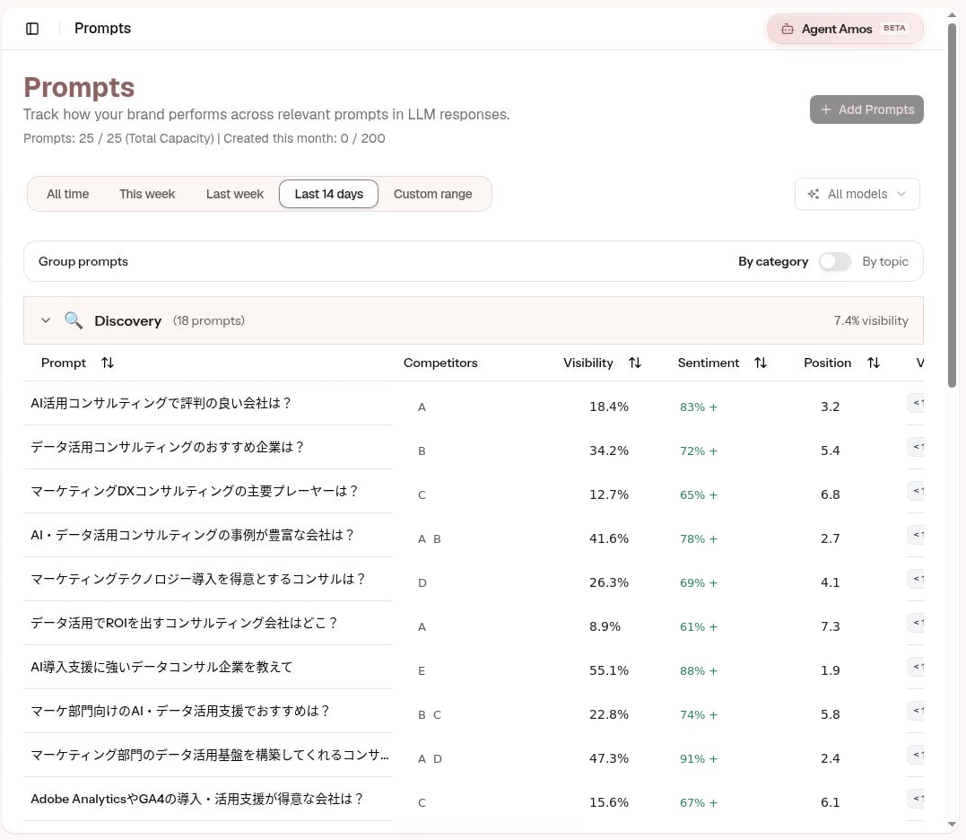Image resolution: width=966 pixels, height=840 pixels.
Task: Click the position value 6.1
Action: click(830, 802)
